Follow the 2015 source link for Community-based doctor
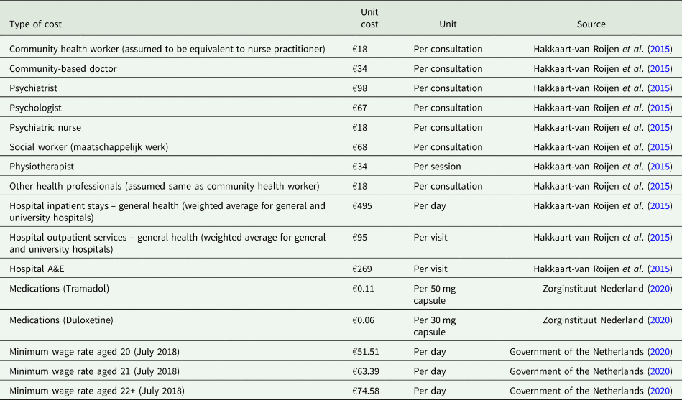Screen dimensions: 682x400 pyautogui.click(x=660, y=69)
